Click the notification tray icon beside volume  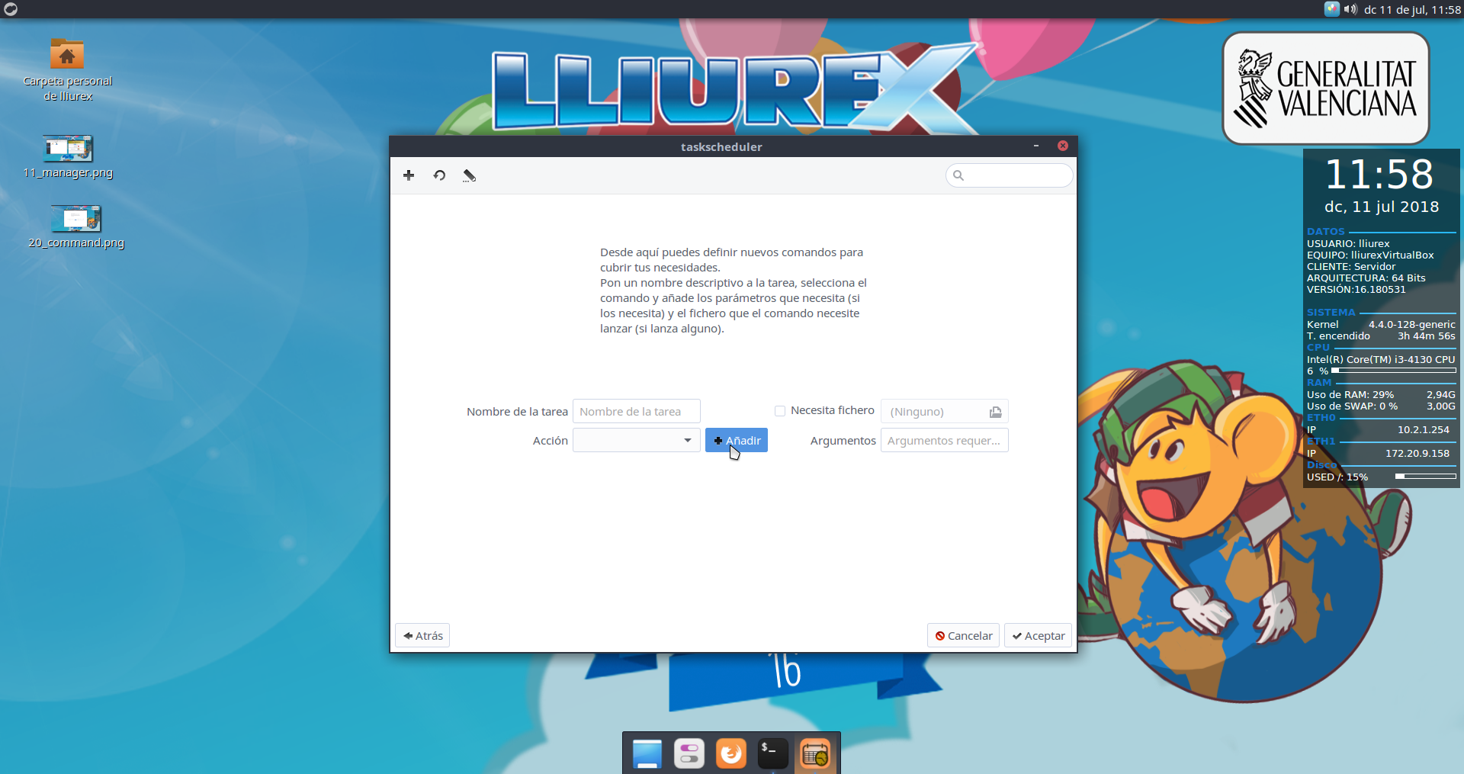pos(1331,9)
